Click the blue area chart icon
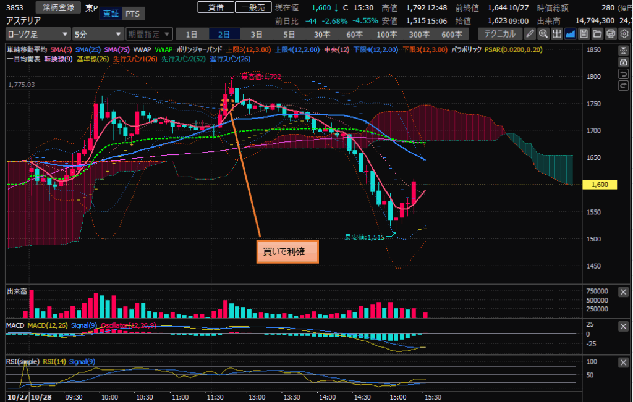The width and height of the screenshot is (633, 402). click(570, 33)
